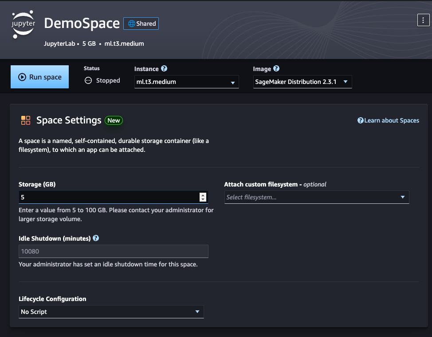432x337 pixels.
Task: Click the JupyterLab 5 GB ml.t3.medium subtitle
Action: 94,44
